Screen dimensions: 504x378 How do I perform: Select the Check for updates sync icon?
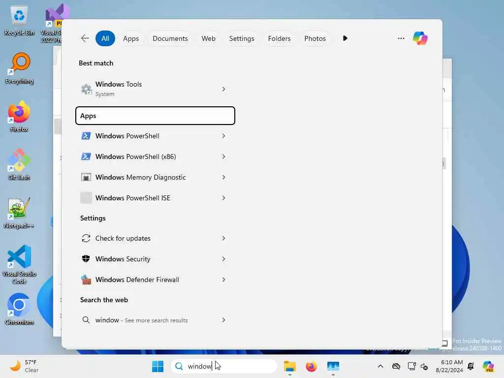pyautogui.click(x=86, y=238)
